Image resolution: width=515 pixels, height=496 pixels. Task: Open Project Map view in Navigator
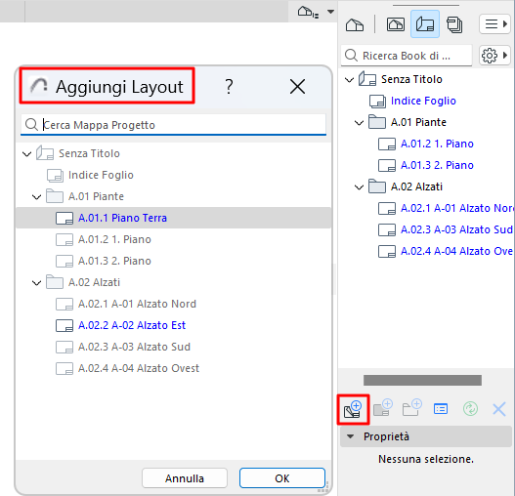(x=355, y=24)
